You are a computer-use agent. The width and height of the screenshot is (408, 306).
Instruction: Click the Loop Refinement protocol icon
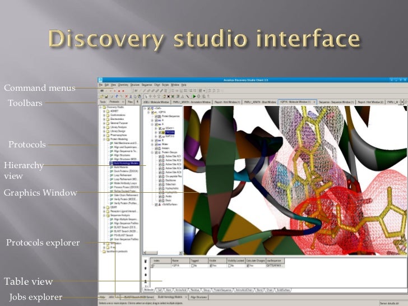[x=111, y=176]
